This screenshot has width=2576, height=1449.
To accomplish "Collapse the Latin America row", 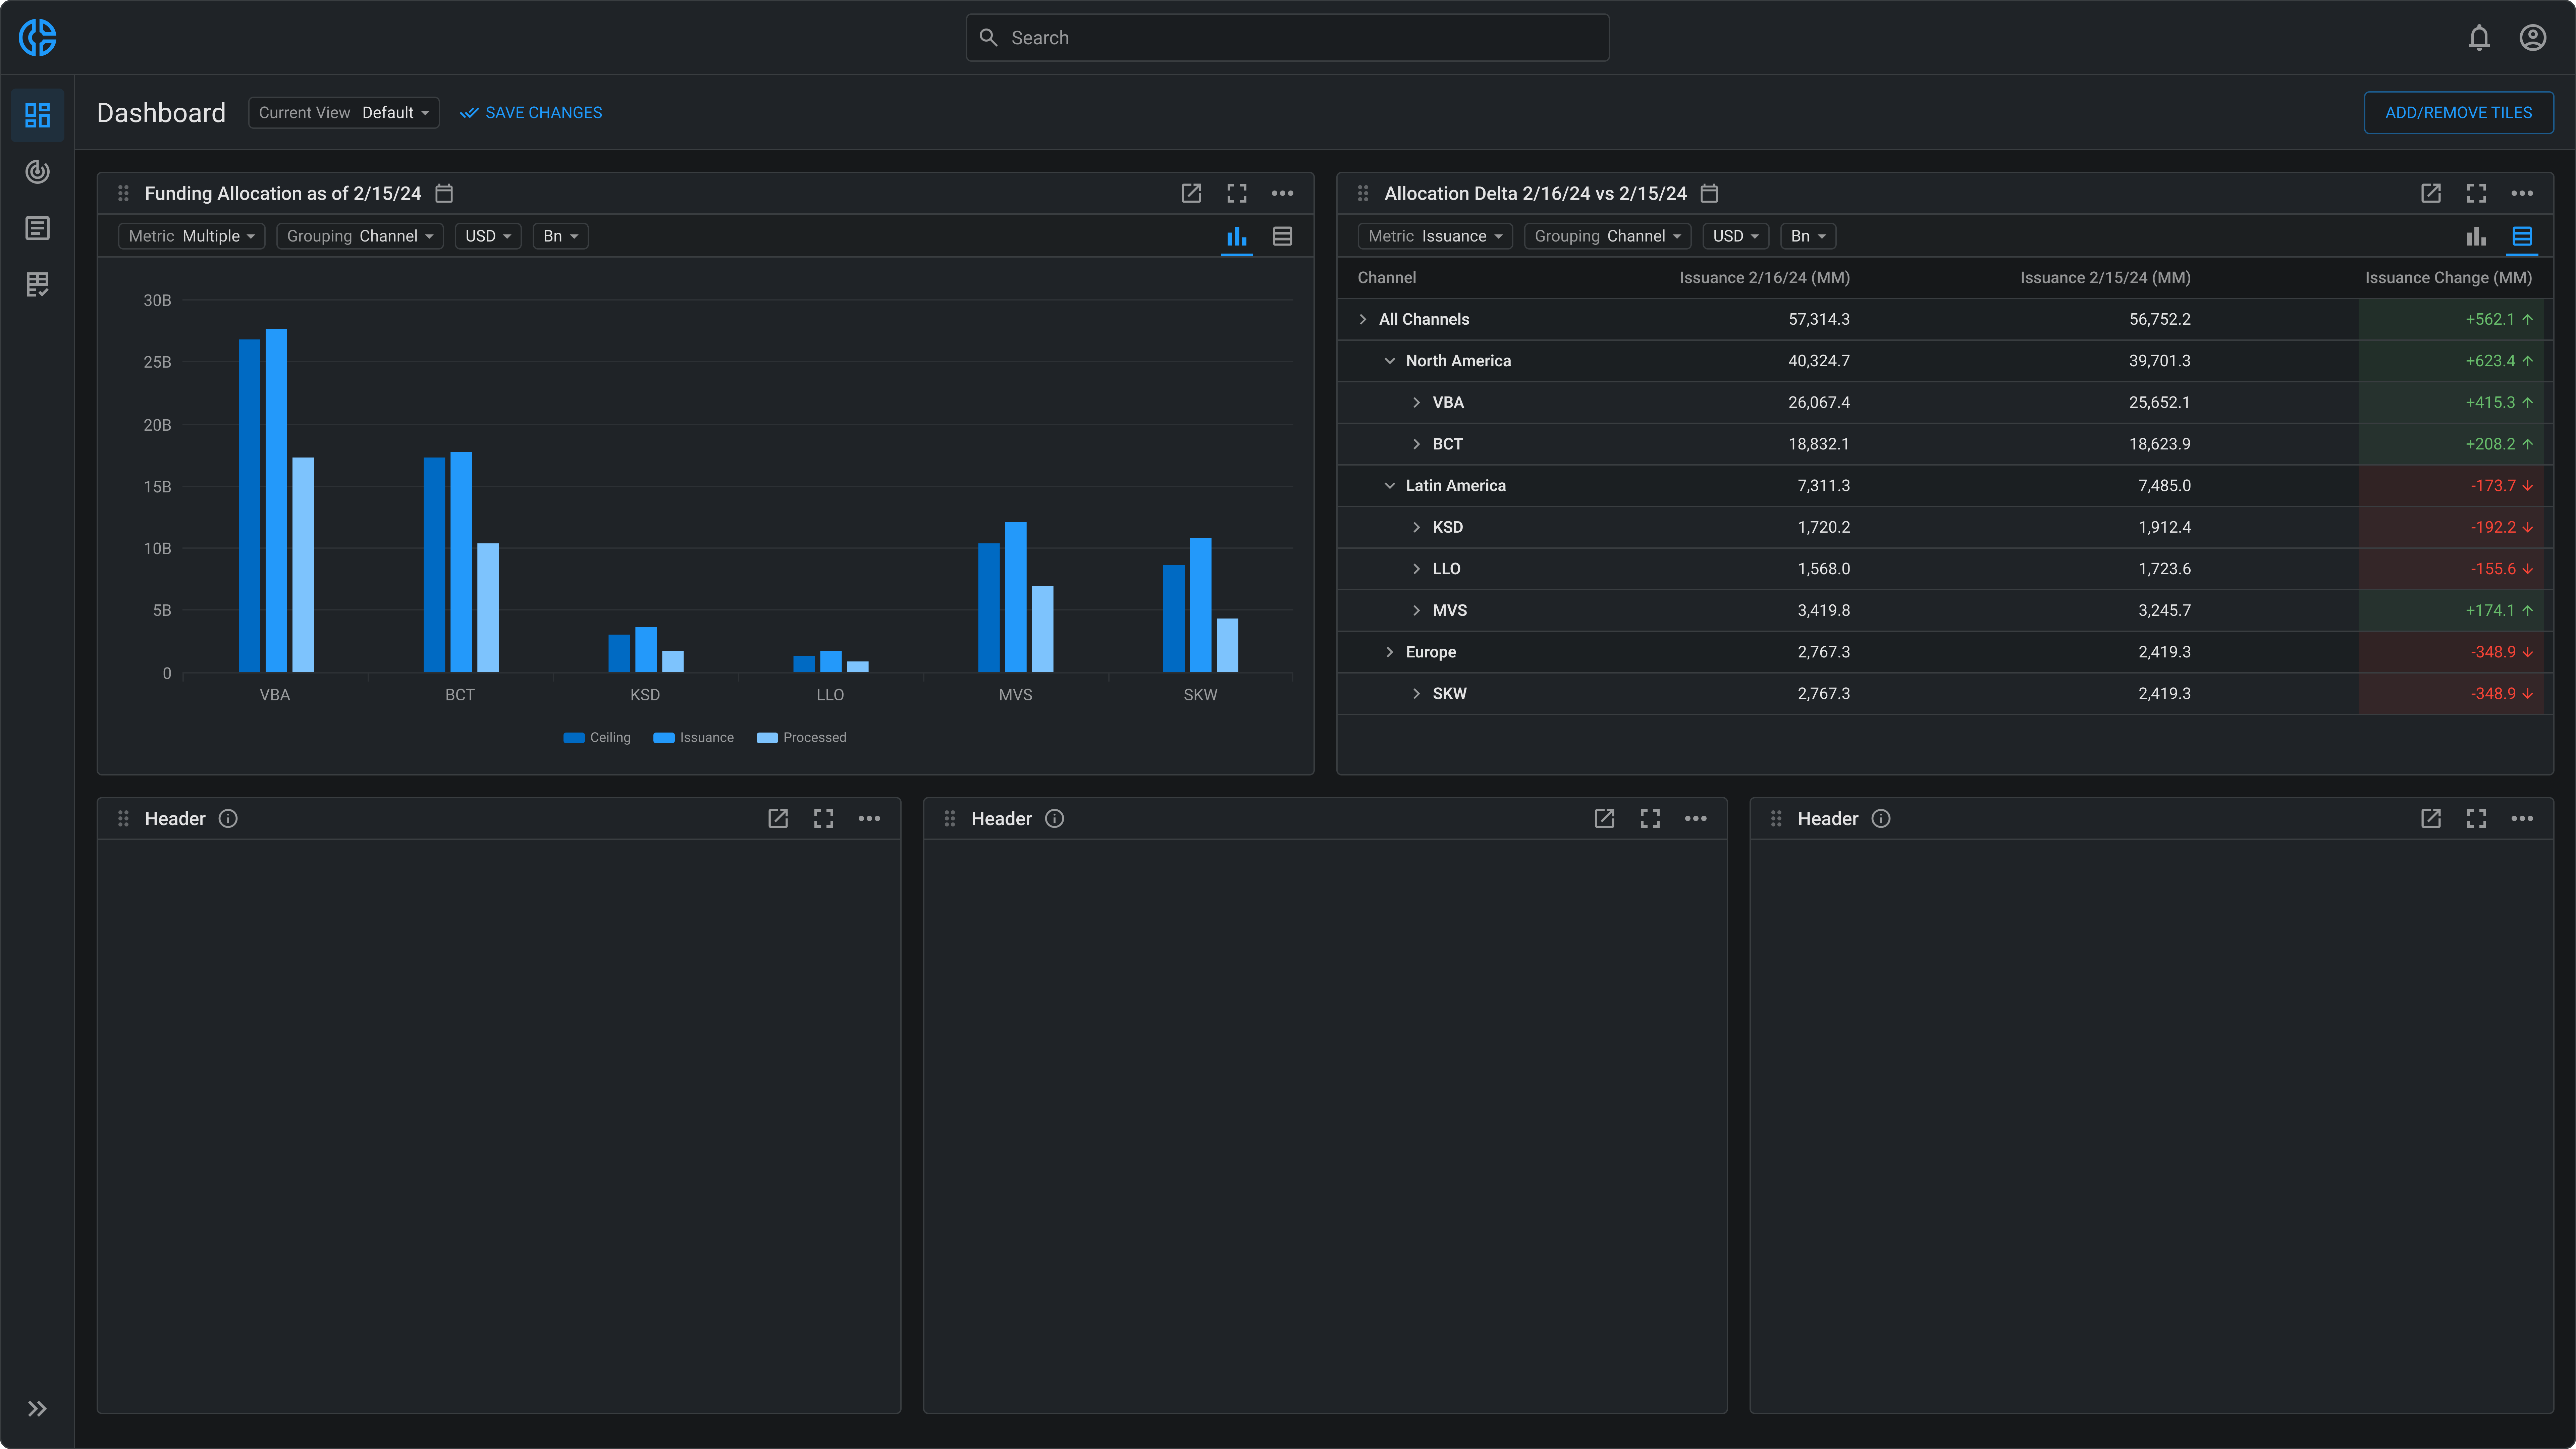I will pyautogui.click(x=1389, y=485).
